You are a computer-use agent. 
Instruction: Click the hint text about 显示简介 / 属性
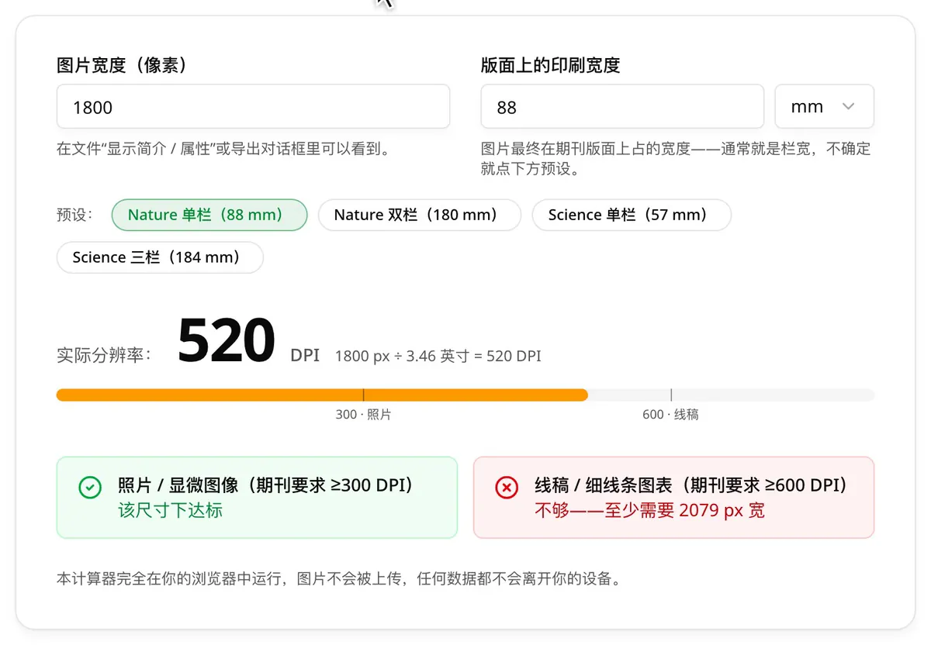click(223, 149)
